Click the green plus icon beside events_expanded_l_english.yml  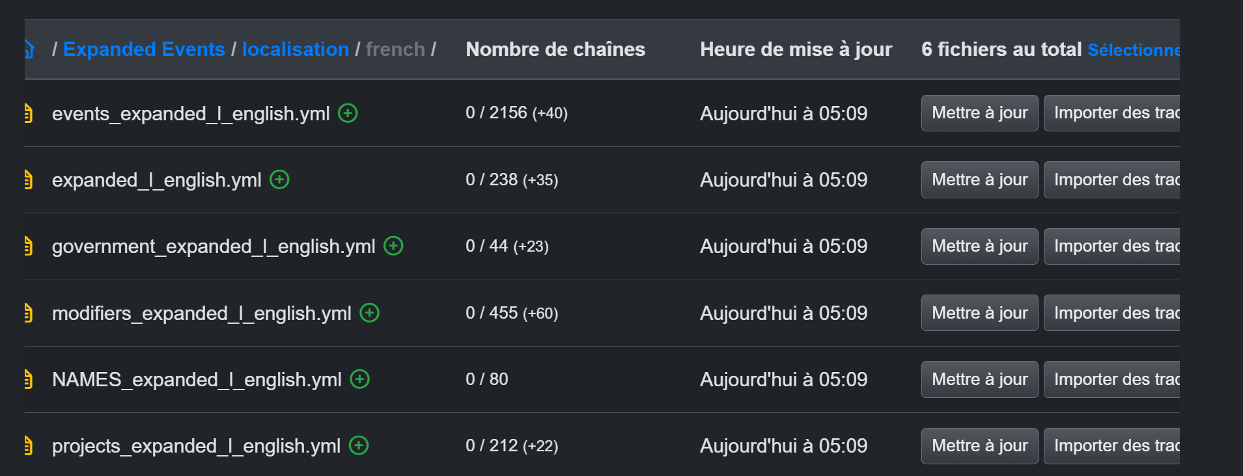point(348,113)
